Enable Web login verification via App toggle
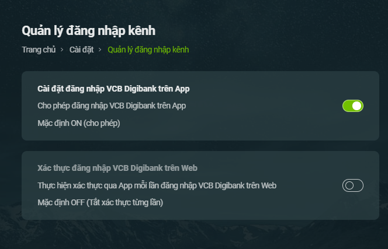This screenshot has width=388, height=249. pyautogui.click(x=353, y=185)
